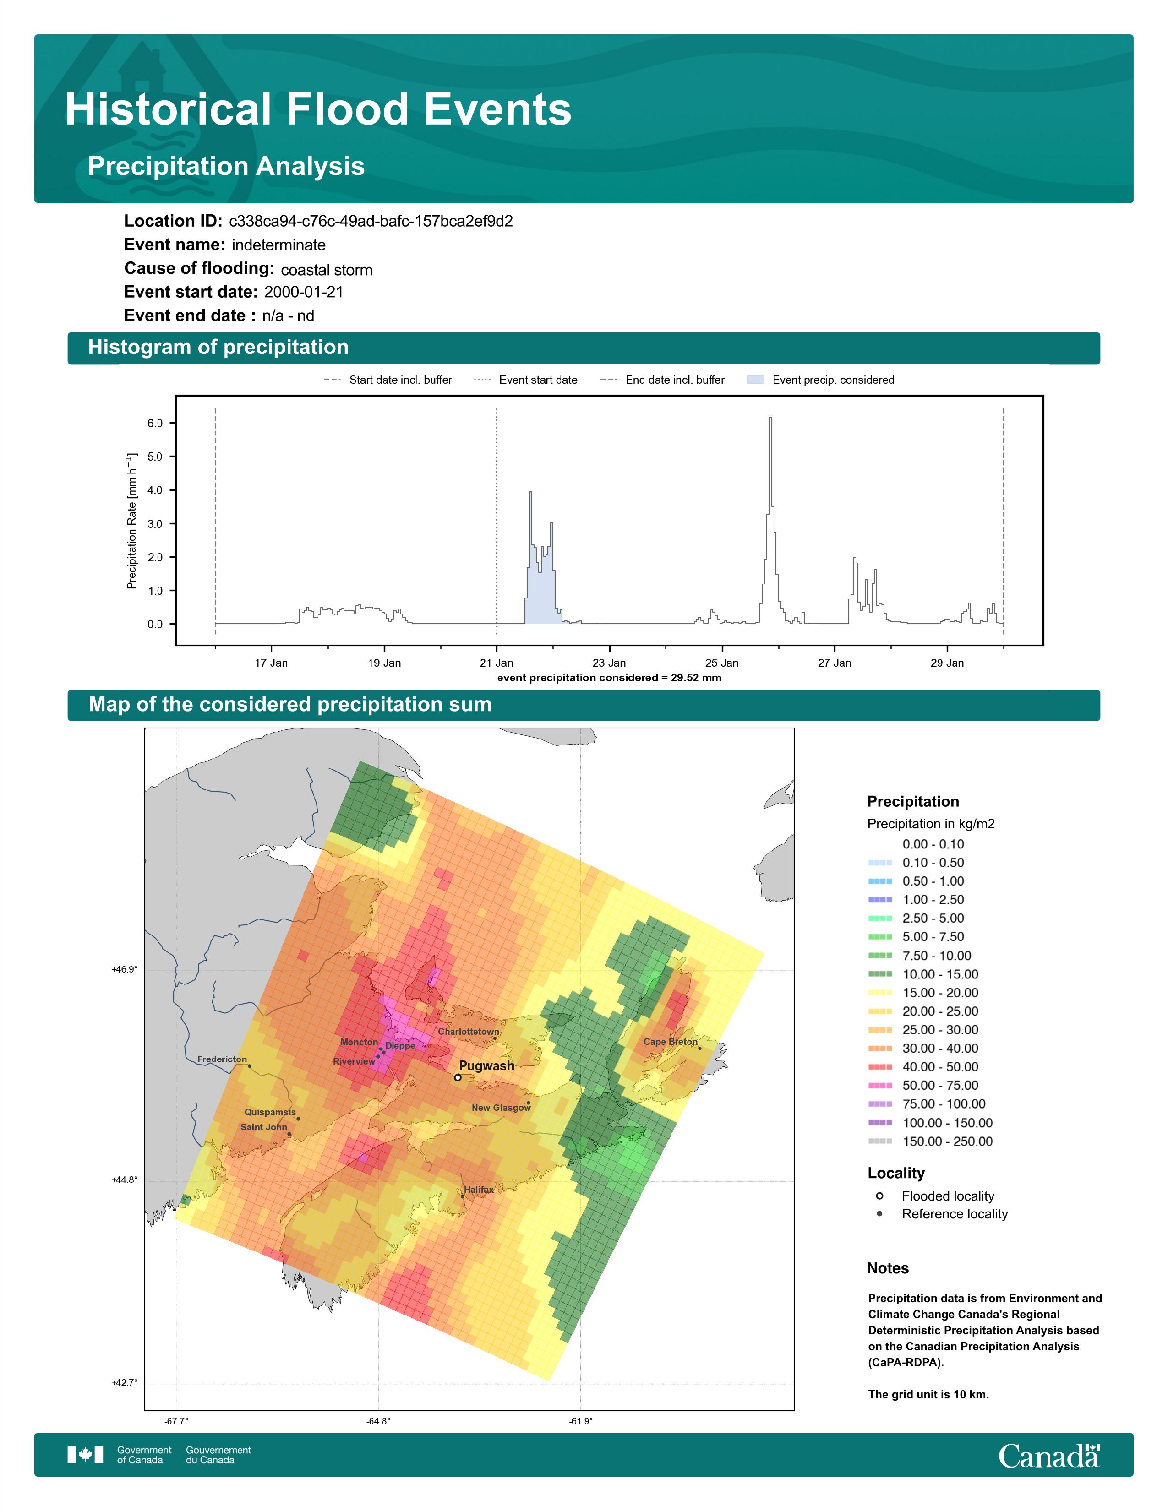This screenshot has height=1511, width=1168.
Task: Click the 15.00 - 20.00 precipitation color swatch
Action: point(880,993)
